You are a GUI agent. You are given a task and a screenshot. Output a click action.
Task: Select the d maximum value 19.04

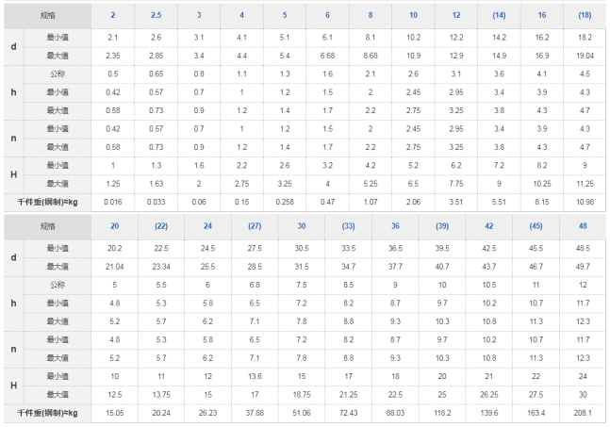(x=585, y=55)
